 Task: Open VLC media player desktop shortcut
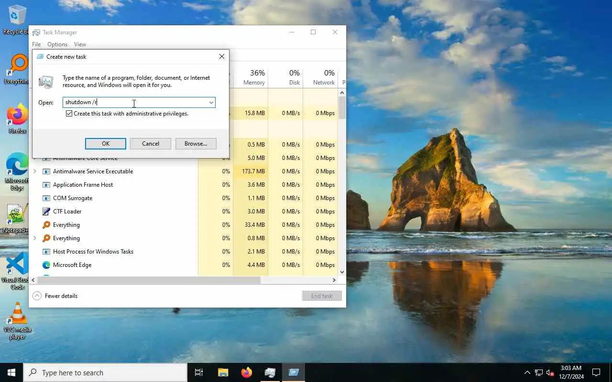[18, 321]
